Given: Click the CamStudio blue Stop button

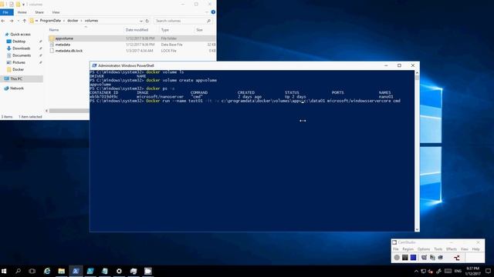Looking at the screenshot, I should click(x=413, y=258).
